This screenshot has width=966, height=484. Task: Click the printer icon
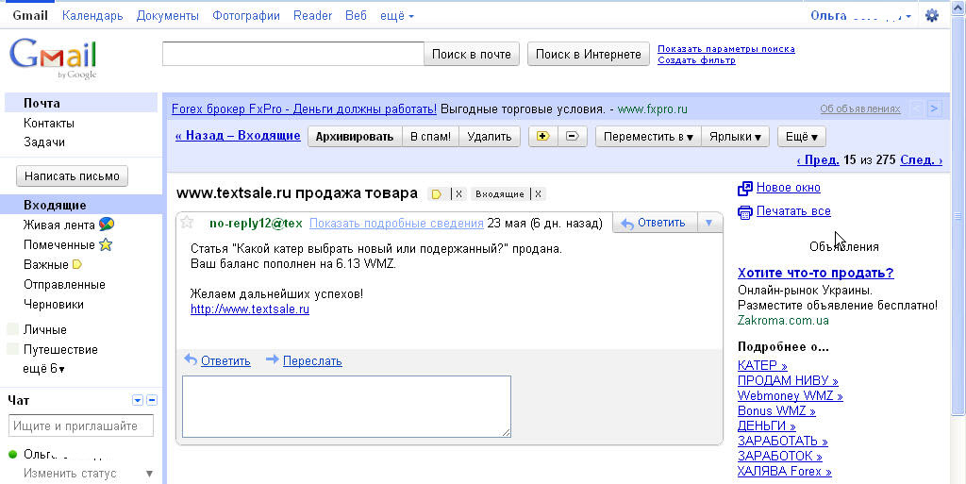click(x=745, y=212)
